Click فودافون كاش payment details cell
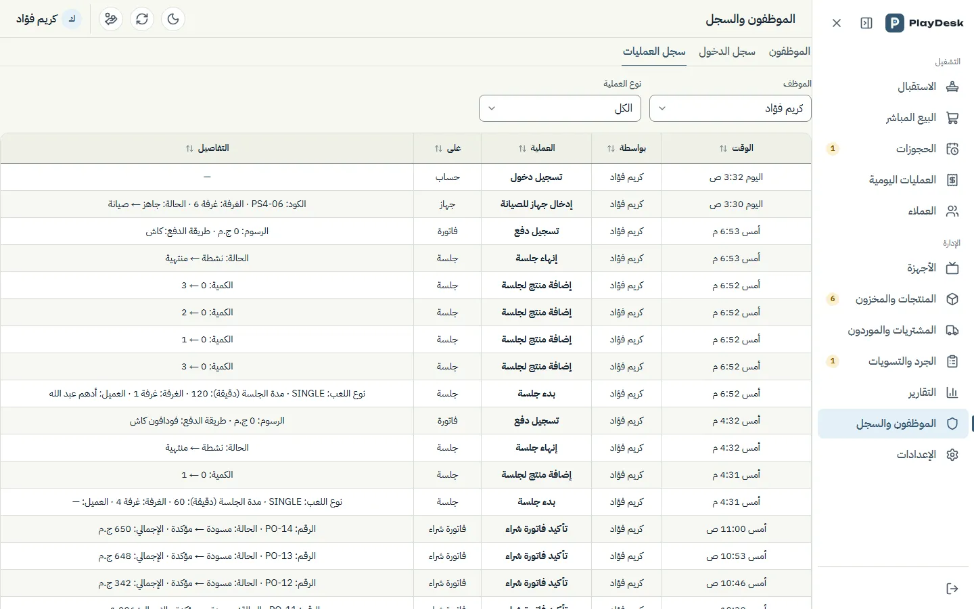 pyautogui.click(x=207, y=421)
